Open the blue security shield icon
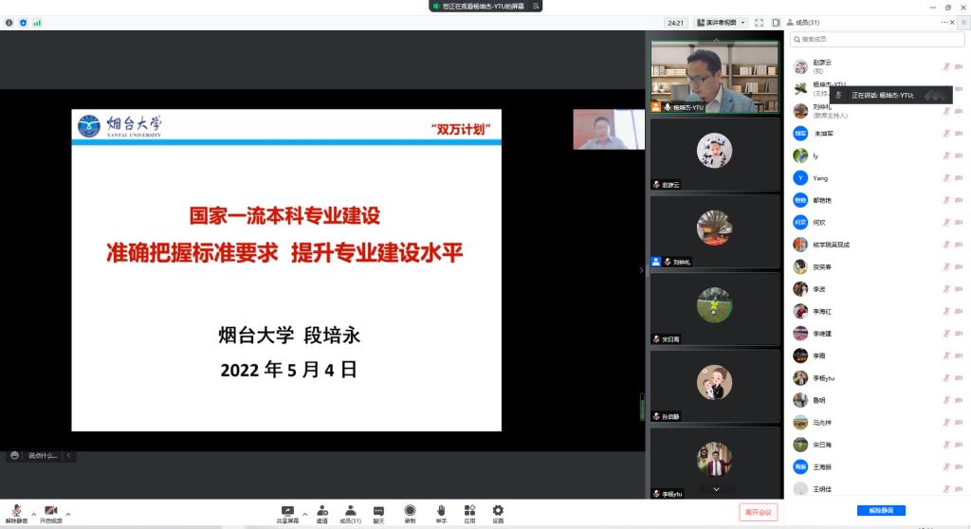Image resolution: width=971 pixels, height=529 pixels. click(24, 23)
